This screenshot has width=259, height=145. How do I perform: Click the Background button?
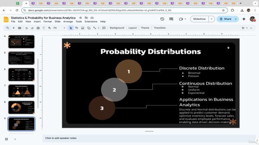tap(117, 28)
